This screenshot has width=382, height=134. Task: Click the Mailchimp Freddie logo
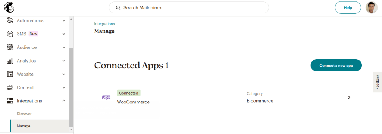pyautogui.click(x=9, y=7)
